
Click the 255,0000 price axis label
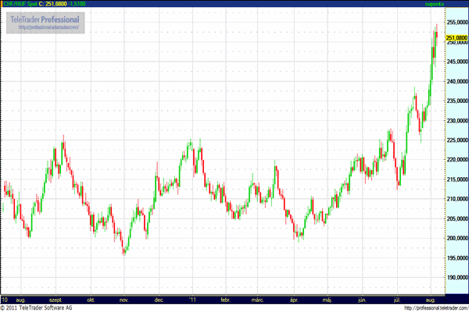[456, 23]
